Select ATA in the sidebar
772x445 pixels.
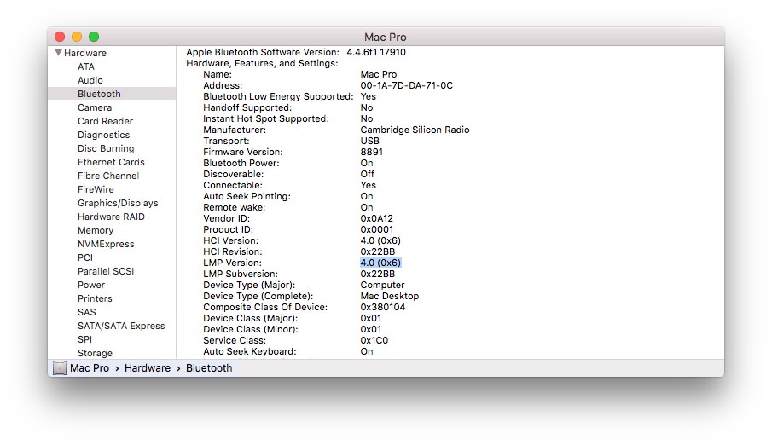point(85,66)
